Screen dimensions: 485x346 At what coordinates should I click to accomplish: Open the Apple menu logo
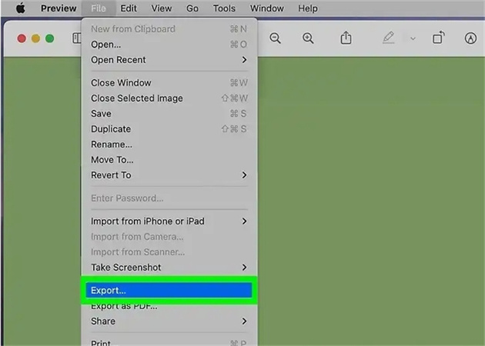[21, 8]
